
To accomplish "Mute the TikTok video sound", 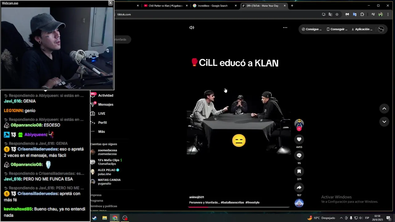I will [x=192, y=27].
